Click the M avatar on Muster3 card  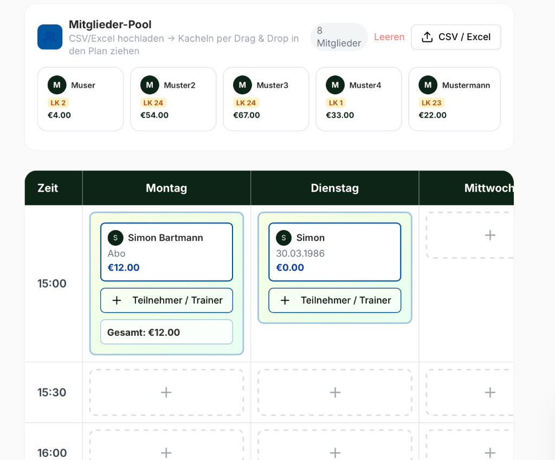(x=242, y=85)
